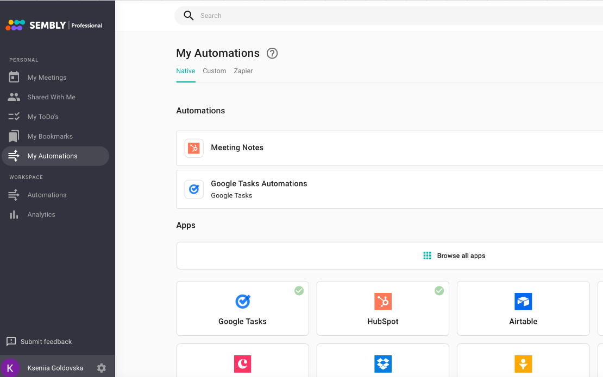Click the Google Tasks Automations icon

[x=194, y=189]
